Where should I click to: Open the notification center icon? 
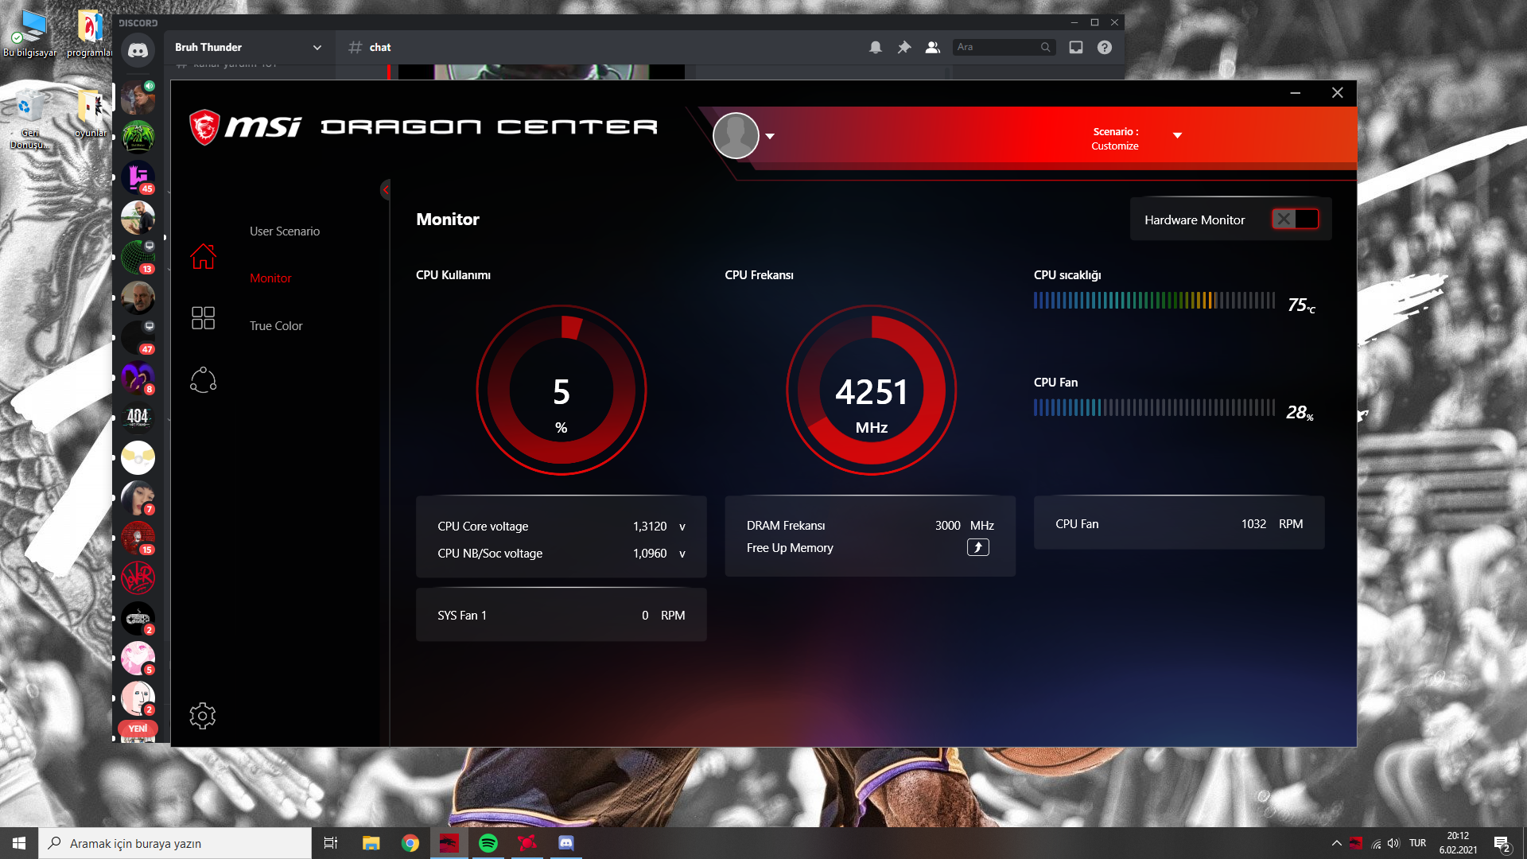coord(1502,844)
